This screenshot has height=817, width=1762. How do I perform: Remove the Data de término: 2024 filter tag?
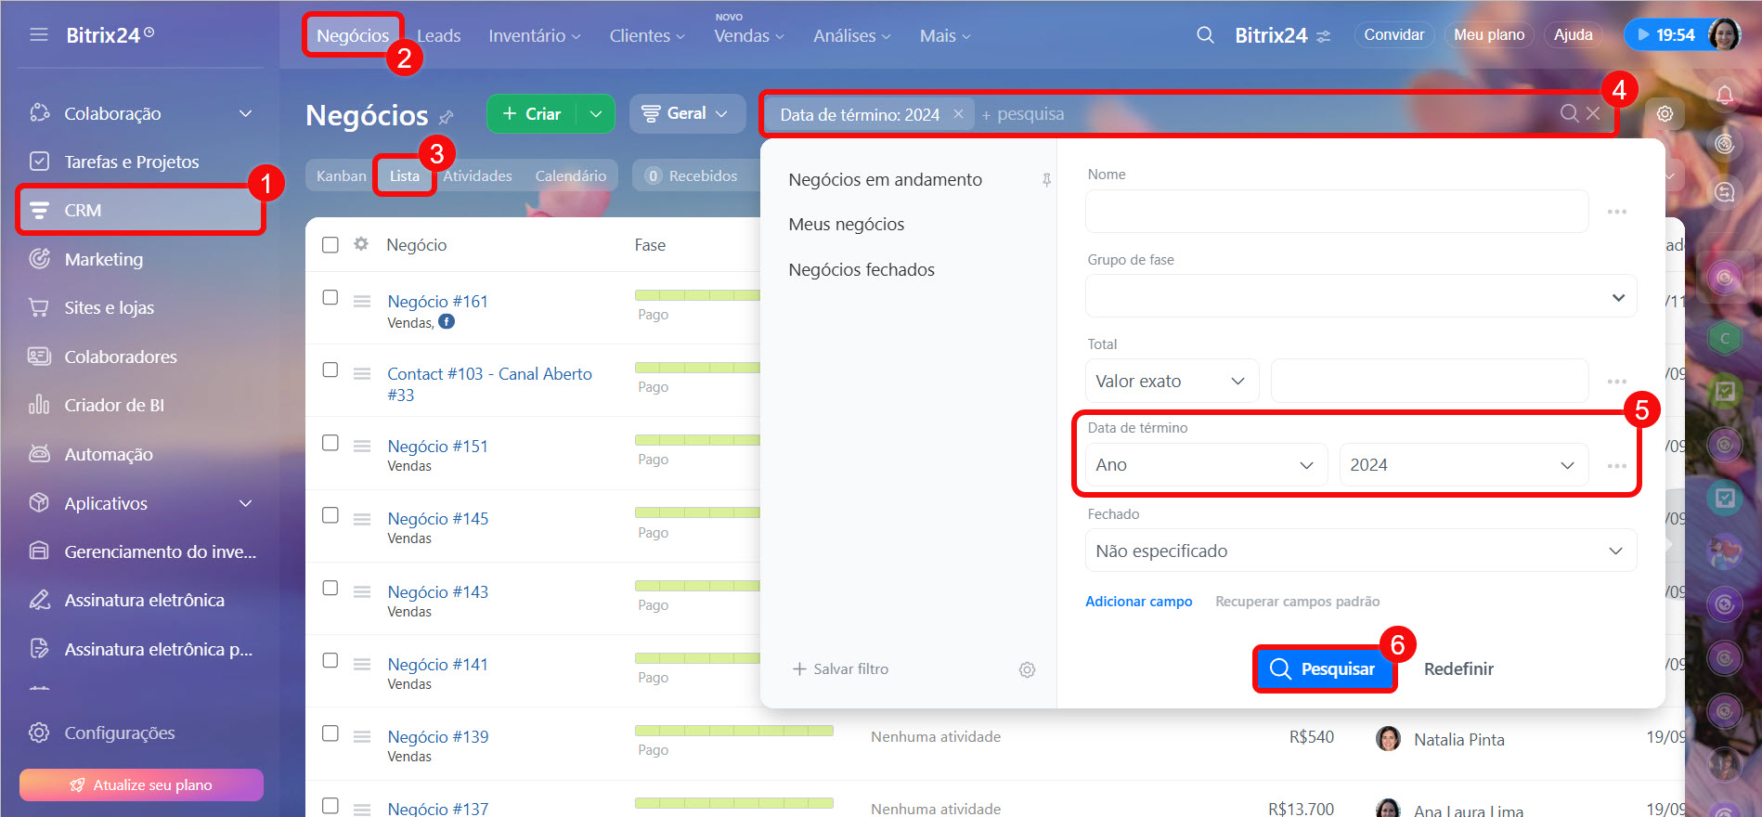coord(958,113)
